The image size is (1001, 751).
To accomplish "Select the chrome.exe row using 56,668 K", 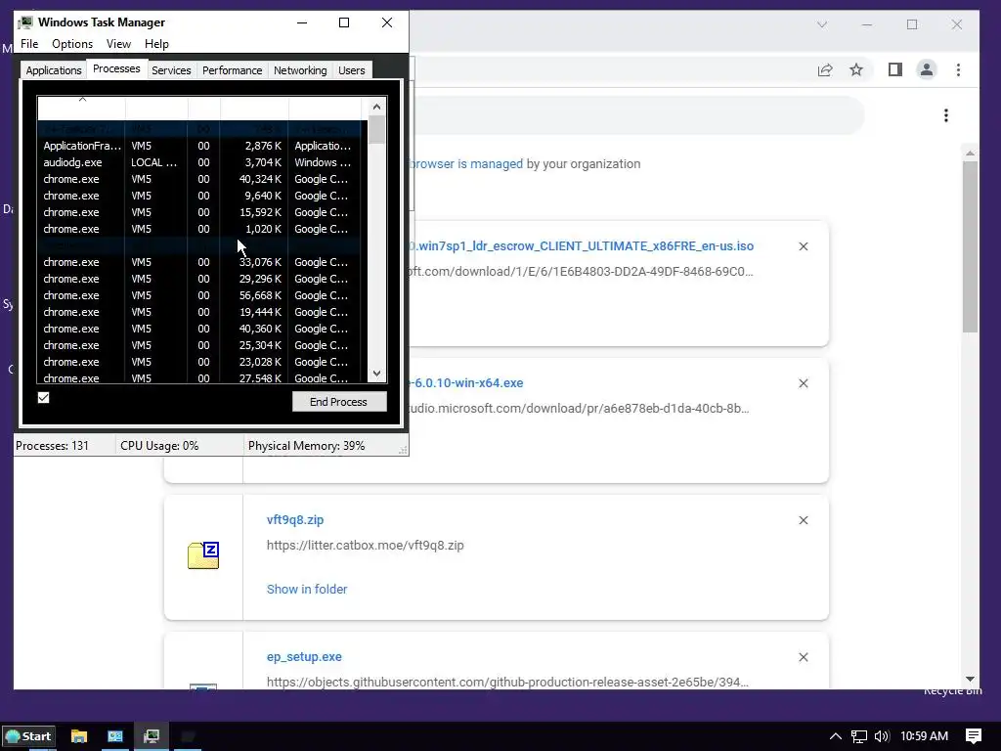I will coord(201,295).
